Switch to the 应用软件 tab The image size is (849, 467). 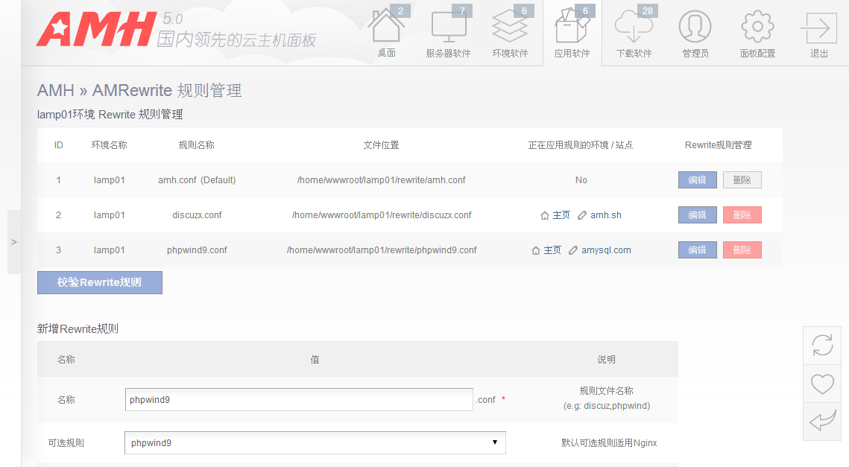pyautogui.click(x=572, y=33)
